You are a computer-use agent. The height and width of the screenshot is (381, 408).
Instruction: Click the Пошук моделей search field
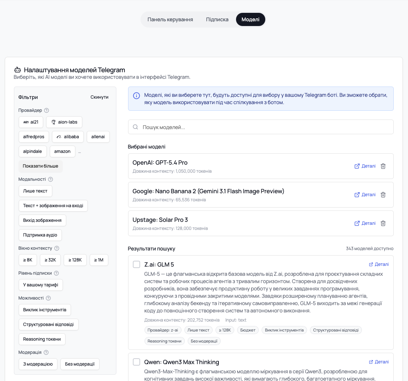(261, 127)
